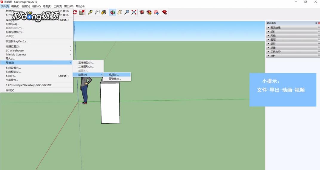Click 保存(S) in the File menu
The image size is (320, 170).
coord(36,20)
